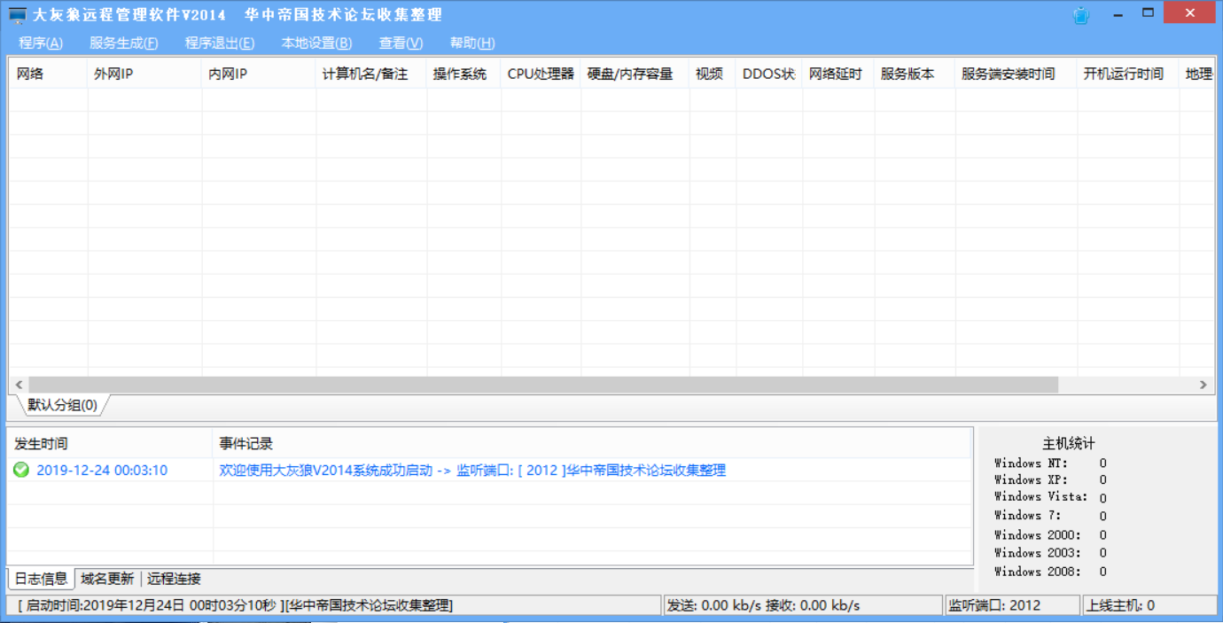Click the horizontal scrollbar left arrow
The height and width of the screenshot is (623, 1223).
click(x=19, y=385)
